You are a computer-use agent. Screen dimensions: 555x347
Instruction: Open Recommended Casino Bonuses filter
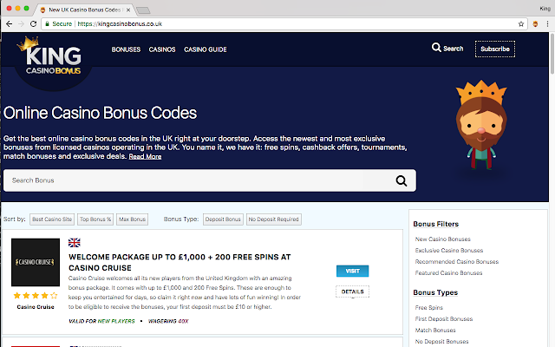pos(457,262)
